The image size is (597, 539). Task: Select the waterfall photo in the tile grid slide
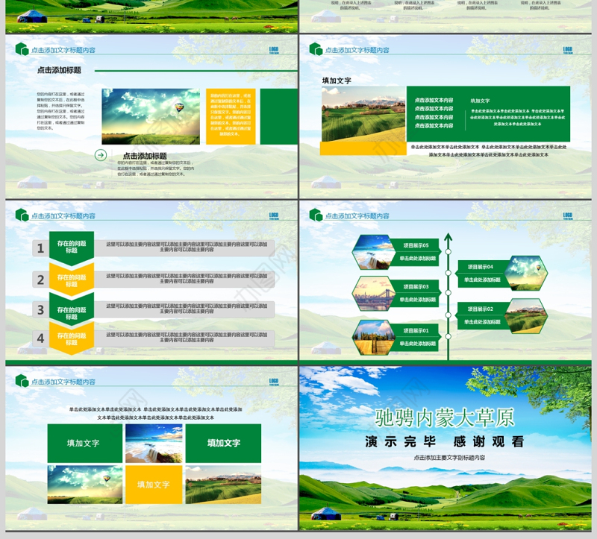[153, 444]
